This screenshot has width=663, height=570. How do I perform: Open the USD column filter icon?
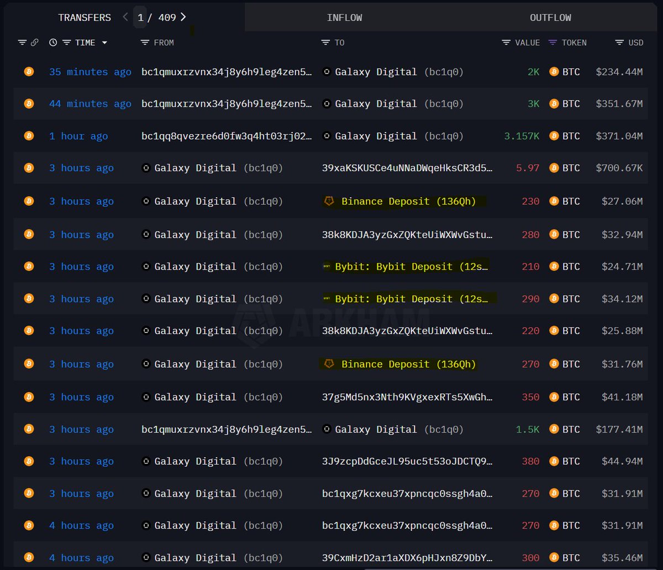(x=619, y=43)
